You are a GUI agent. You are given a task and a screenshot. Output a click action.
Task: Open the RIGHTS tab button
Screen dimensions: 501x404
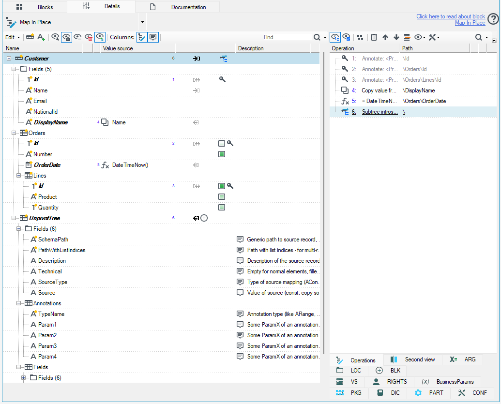point(390,382)
